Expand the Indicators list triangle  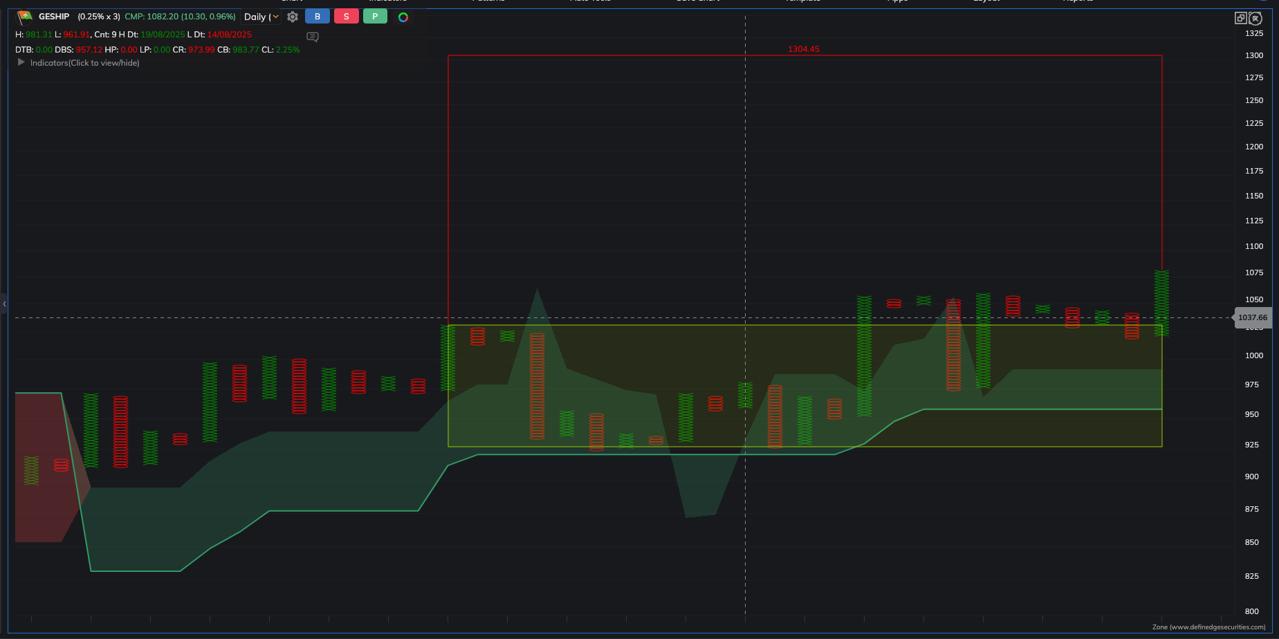tap(21, 62)
